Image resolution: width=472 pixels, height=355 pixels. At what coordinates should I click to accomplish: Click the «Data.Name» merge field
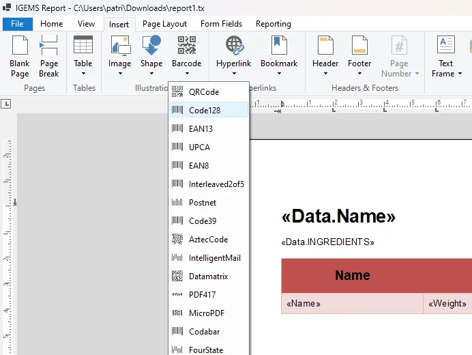click(x=338, y=216)
